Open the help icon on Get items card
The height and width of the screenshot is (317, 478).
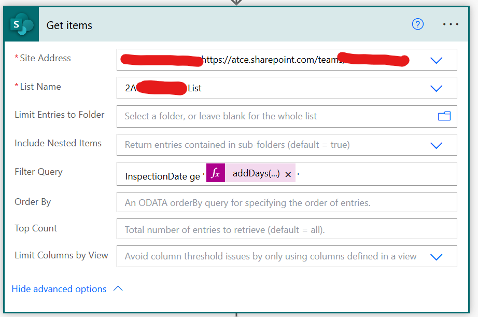417,24
